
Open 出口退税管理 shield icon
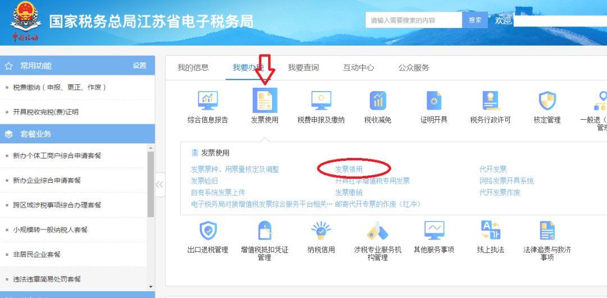pyautogui.click(x=208, y=231)
